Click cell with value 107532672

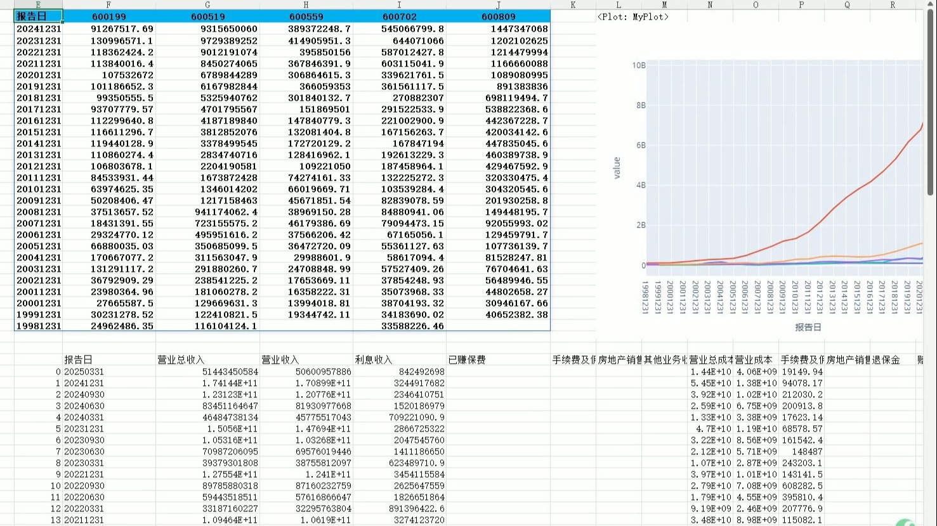coord(108,75)
